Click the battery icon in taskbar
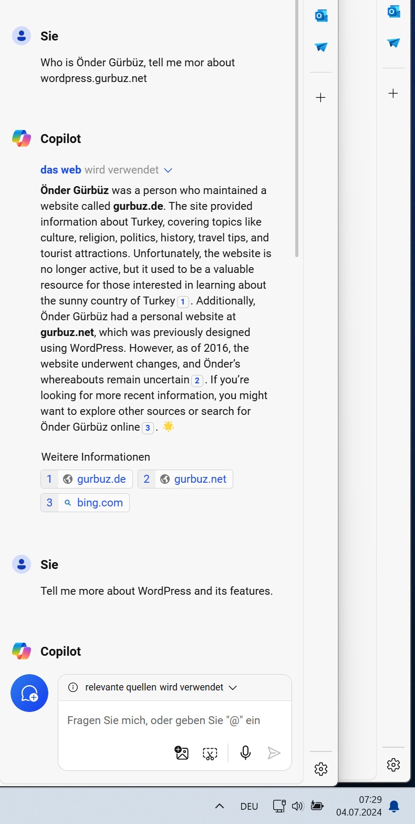This screenshot has height=824, width=415. 317,806
